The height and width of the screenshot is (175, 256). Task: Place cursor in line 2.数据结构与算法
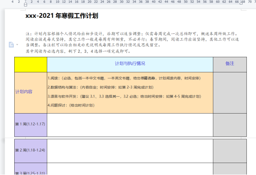100,87
